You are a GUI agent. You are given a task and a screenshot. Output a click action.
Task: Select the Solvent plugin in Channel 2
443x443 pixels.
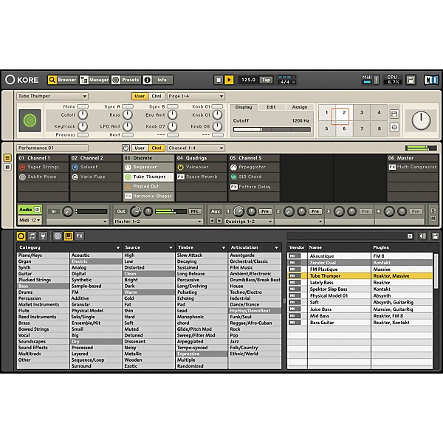click(x=95, y=168)
